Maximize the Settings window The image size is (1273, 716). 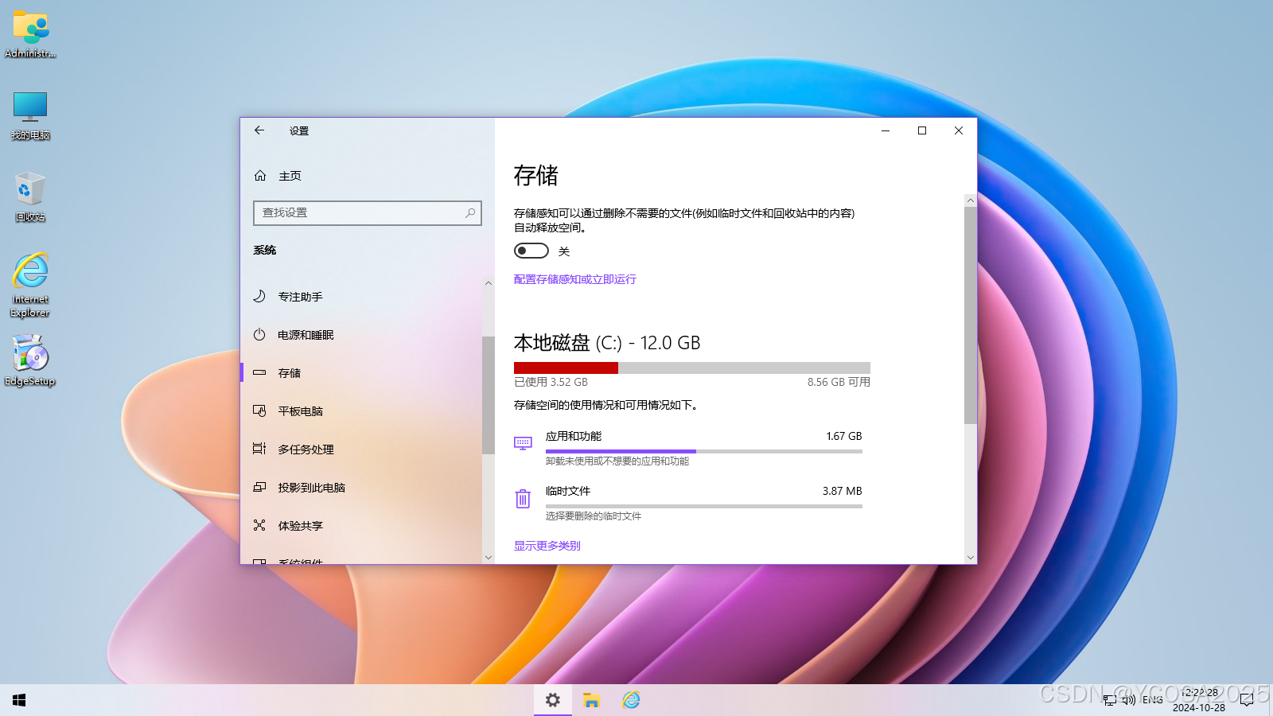[x=922, y=130]
